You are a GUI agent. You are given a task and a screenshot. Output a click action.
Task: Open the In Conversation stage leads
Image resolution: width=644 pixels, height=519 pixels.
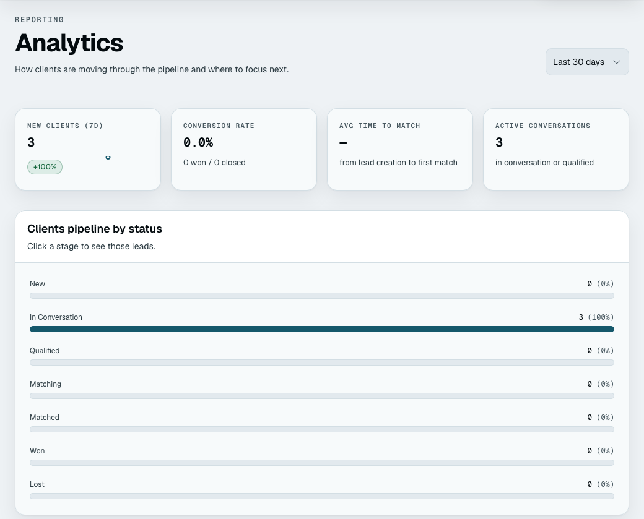(x=322, y=323)
